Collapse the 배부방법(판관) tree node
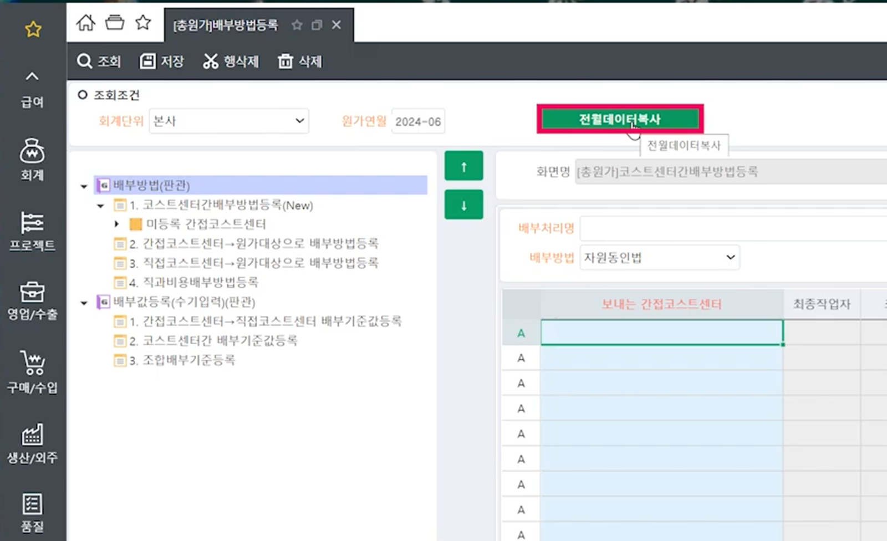The width and height of the screenshot is (887, 541). pyautogui.click(x=84, y=186)
